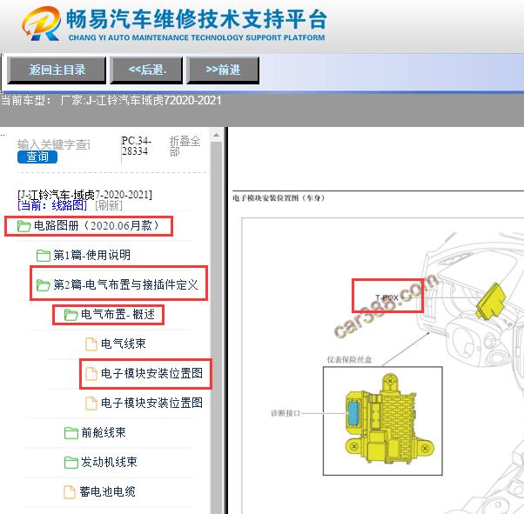Image resolution: width=524 pixels, height=514 pixels.
Task: Expand the 前舱线束 folder
Action: [104, 432]
